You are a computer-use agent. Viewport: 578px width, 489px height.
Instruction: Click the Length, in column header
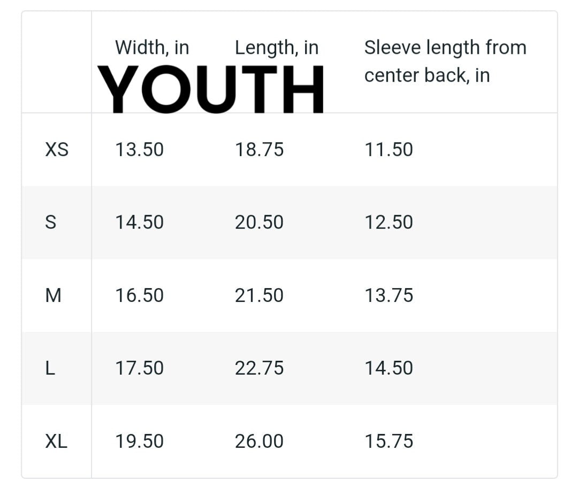(277, 48)
